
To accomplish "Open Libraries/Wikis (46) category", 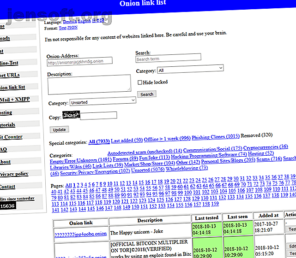I will [x=71, y=167].
